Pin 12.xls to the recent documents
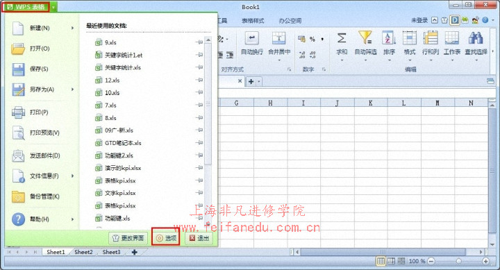This screenshot has height=270, width=500. click(199, 80)
